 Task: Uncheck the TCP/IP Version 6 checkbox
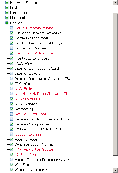(x=12, y=155)
